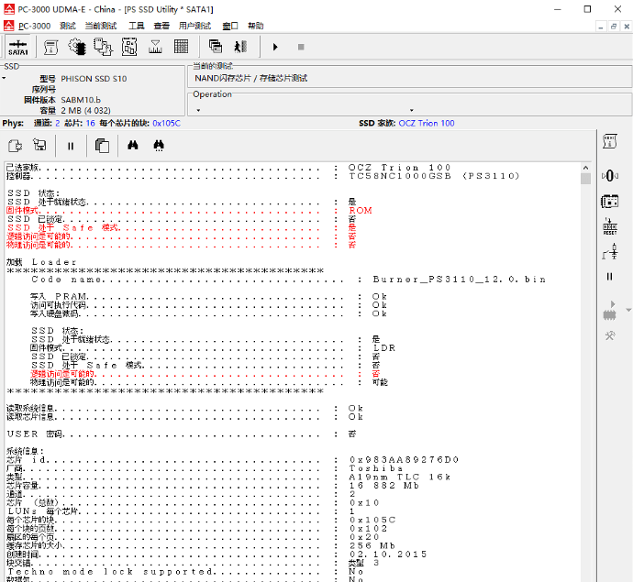Click the walking figure exit-utility icon

click(x=240, y=47)
